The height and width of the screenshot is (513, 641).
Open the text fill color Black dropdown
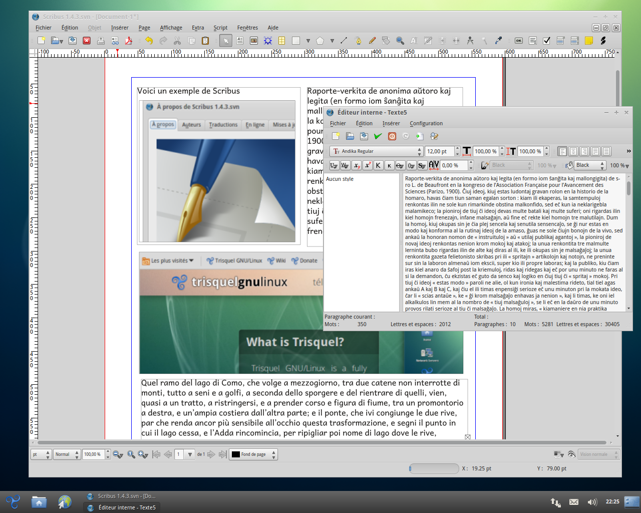590,165
